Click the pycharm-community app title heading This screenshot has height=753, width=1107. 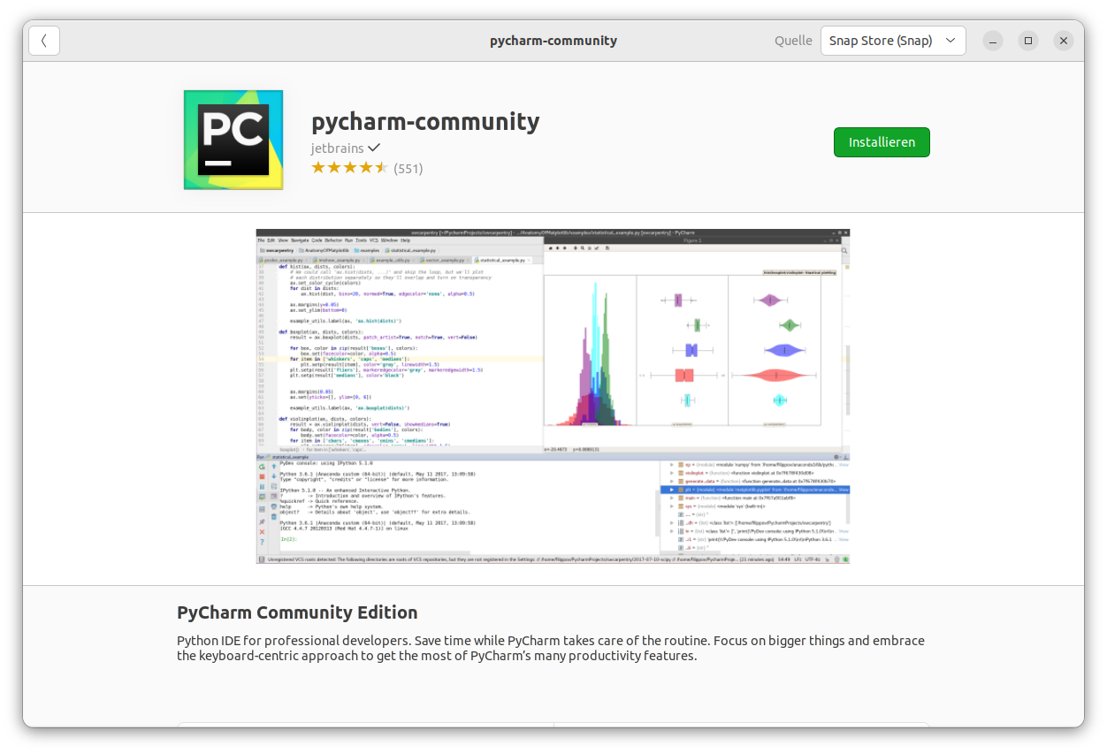tap(425, 121)
